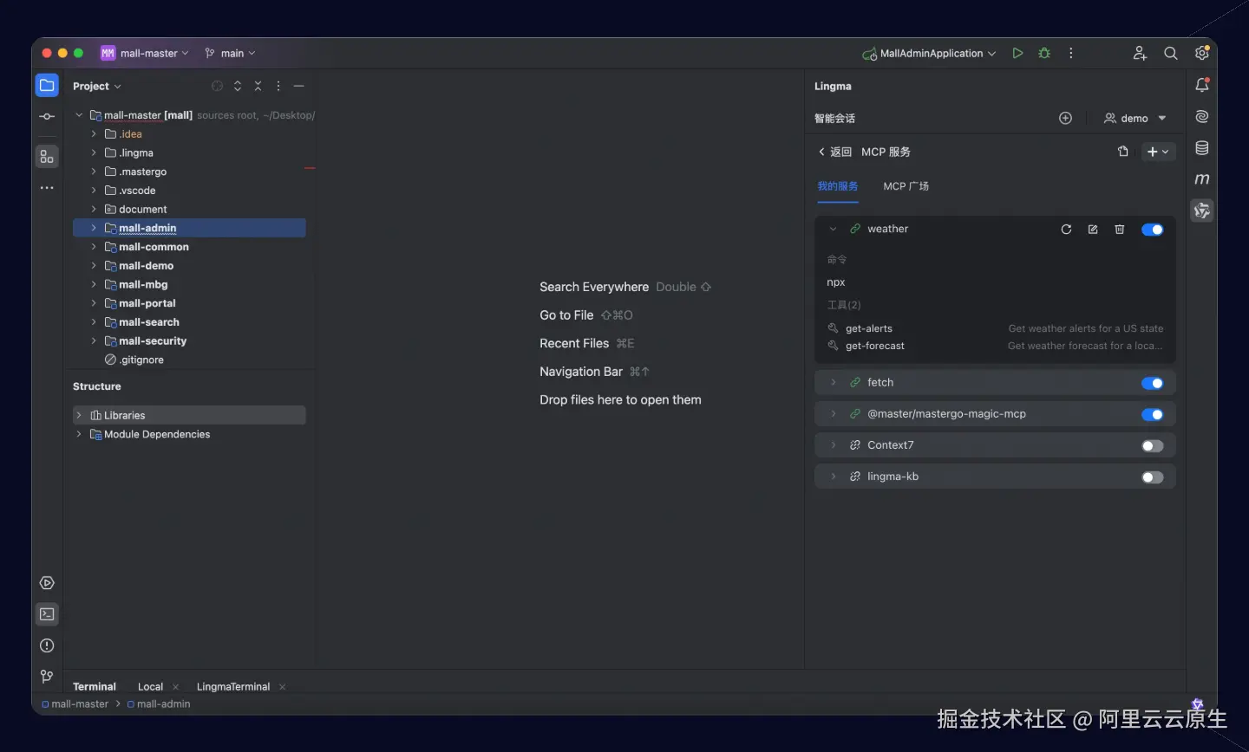Go back with the 返回 button

(x=834, y=152)
